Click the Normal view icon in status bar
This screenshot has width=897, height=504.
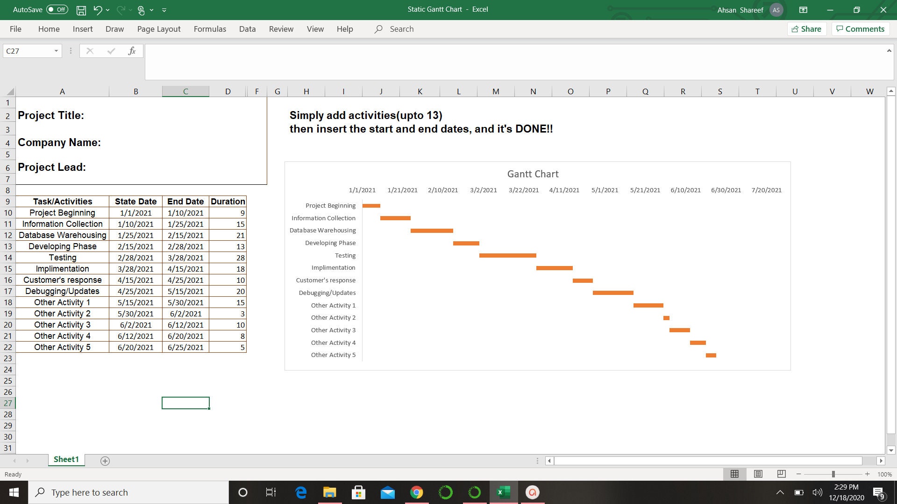tap(734, 474)
